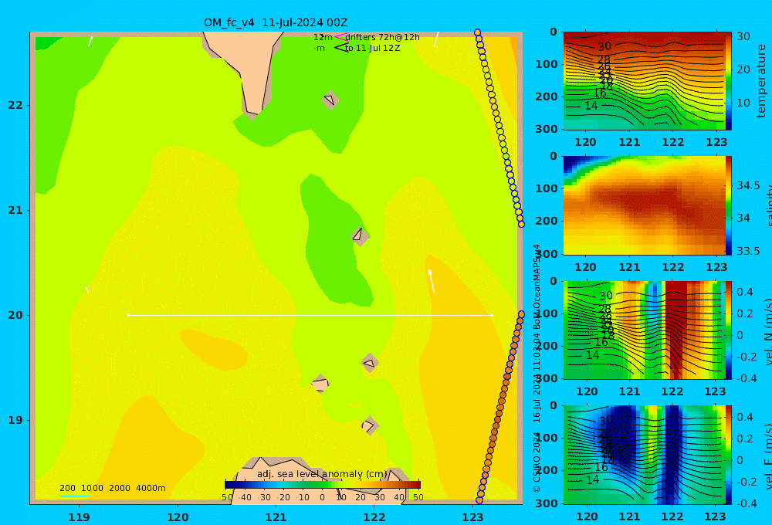The height and width of the screenshot is (525, 772).
Task: Click the sea level anomaly colorbar
Action: coord(323,484)
